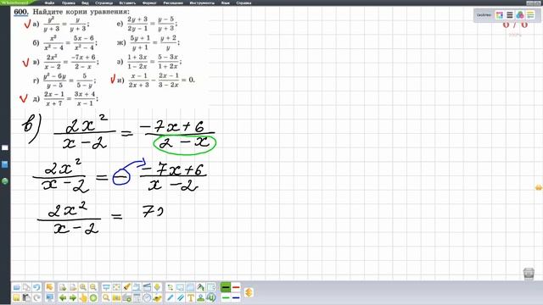Open the Рисование menu
Image resolution: width=543 pixels, height=305 pixels.
click(173, 3)
